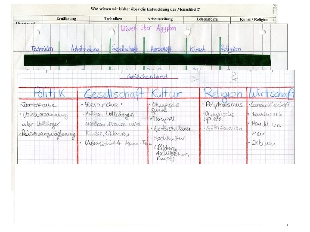
Task: Select the 'Wirtschaft' column heading
Action: [x=271, y=93]
